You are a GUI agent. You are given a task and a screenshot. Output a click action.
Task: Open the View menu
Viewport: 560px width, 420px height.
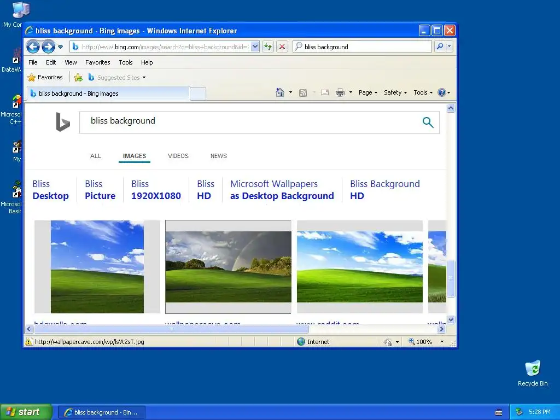coord(71,62)
